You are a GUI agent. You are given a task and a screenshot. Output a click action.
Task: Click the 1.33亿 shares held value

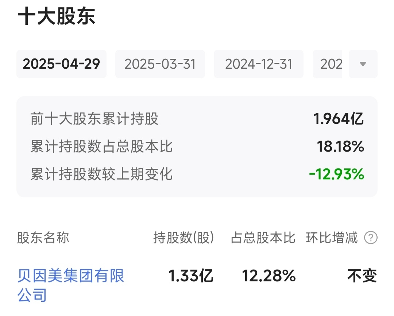point(191,276)
